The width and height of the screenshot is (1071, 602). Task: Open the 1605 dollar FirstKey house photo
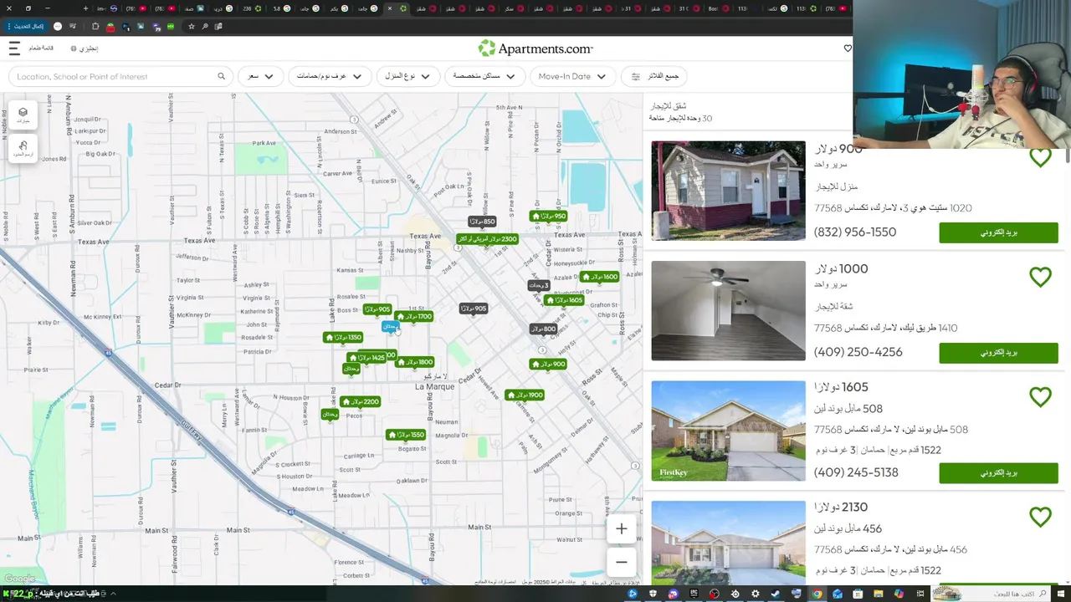click(x=728, y=431)
